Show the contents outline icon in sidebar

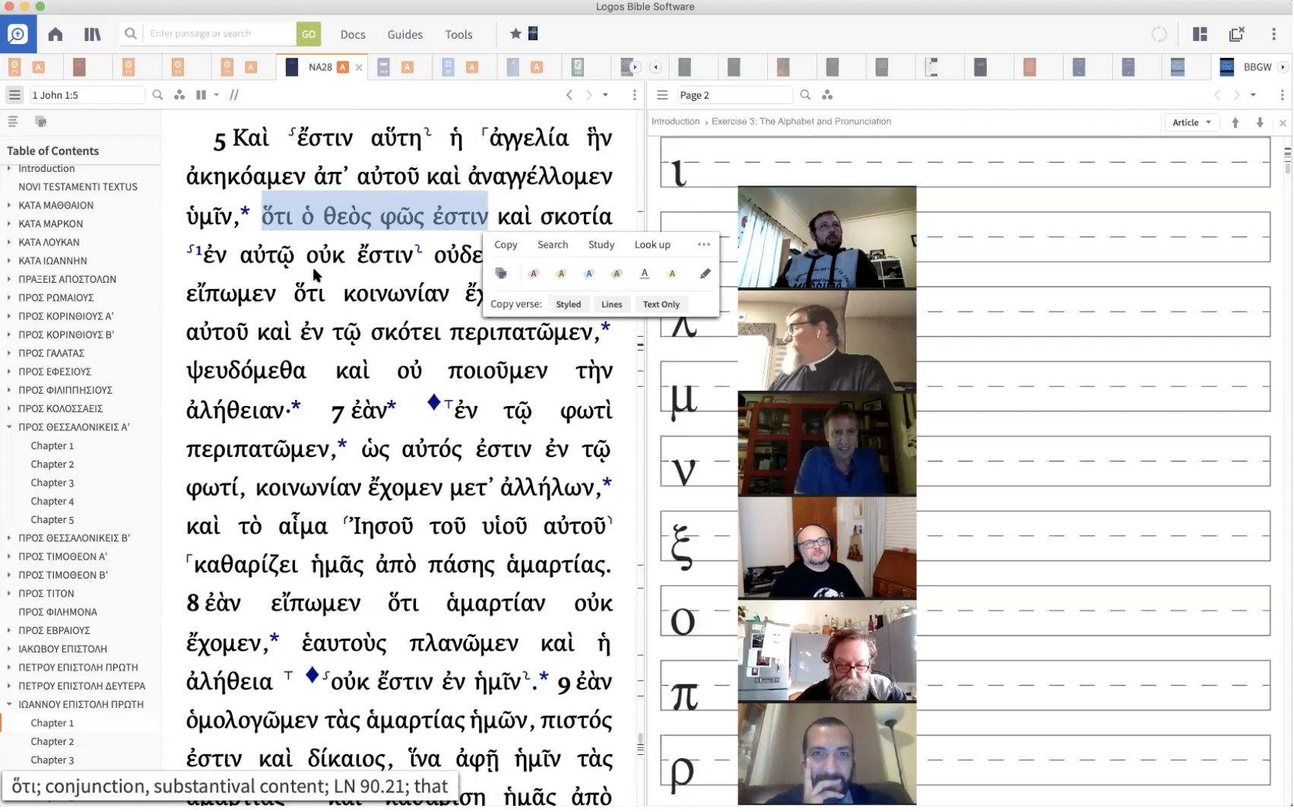tap(13, 122)
